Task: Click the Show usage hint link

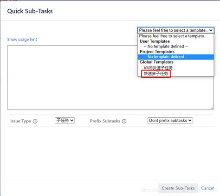Action: pyautogui.click(x=22, y=40)
